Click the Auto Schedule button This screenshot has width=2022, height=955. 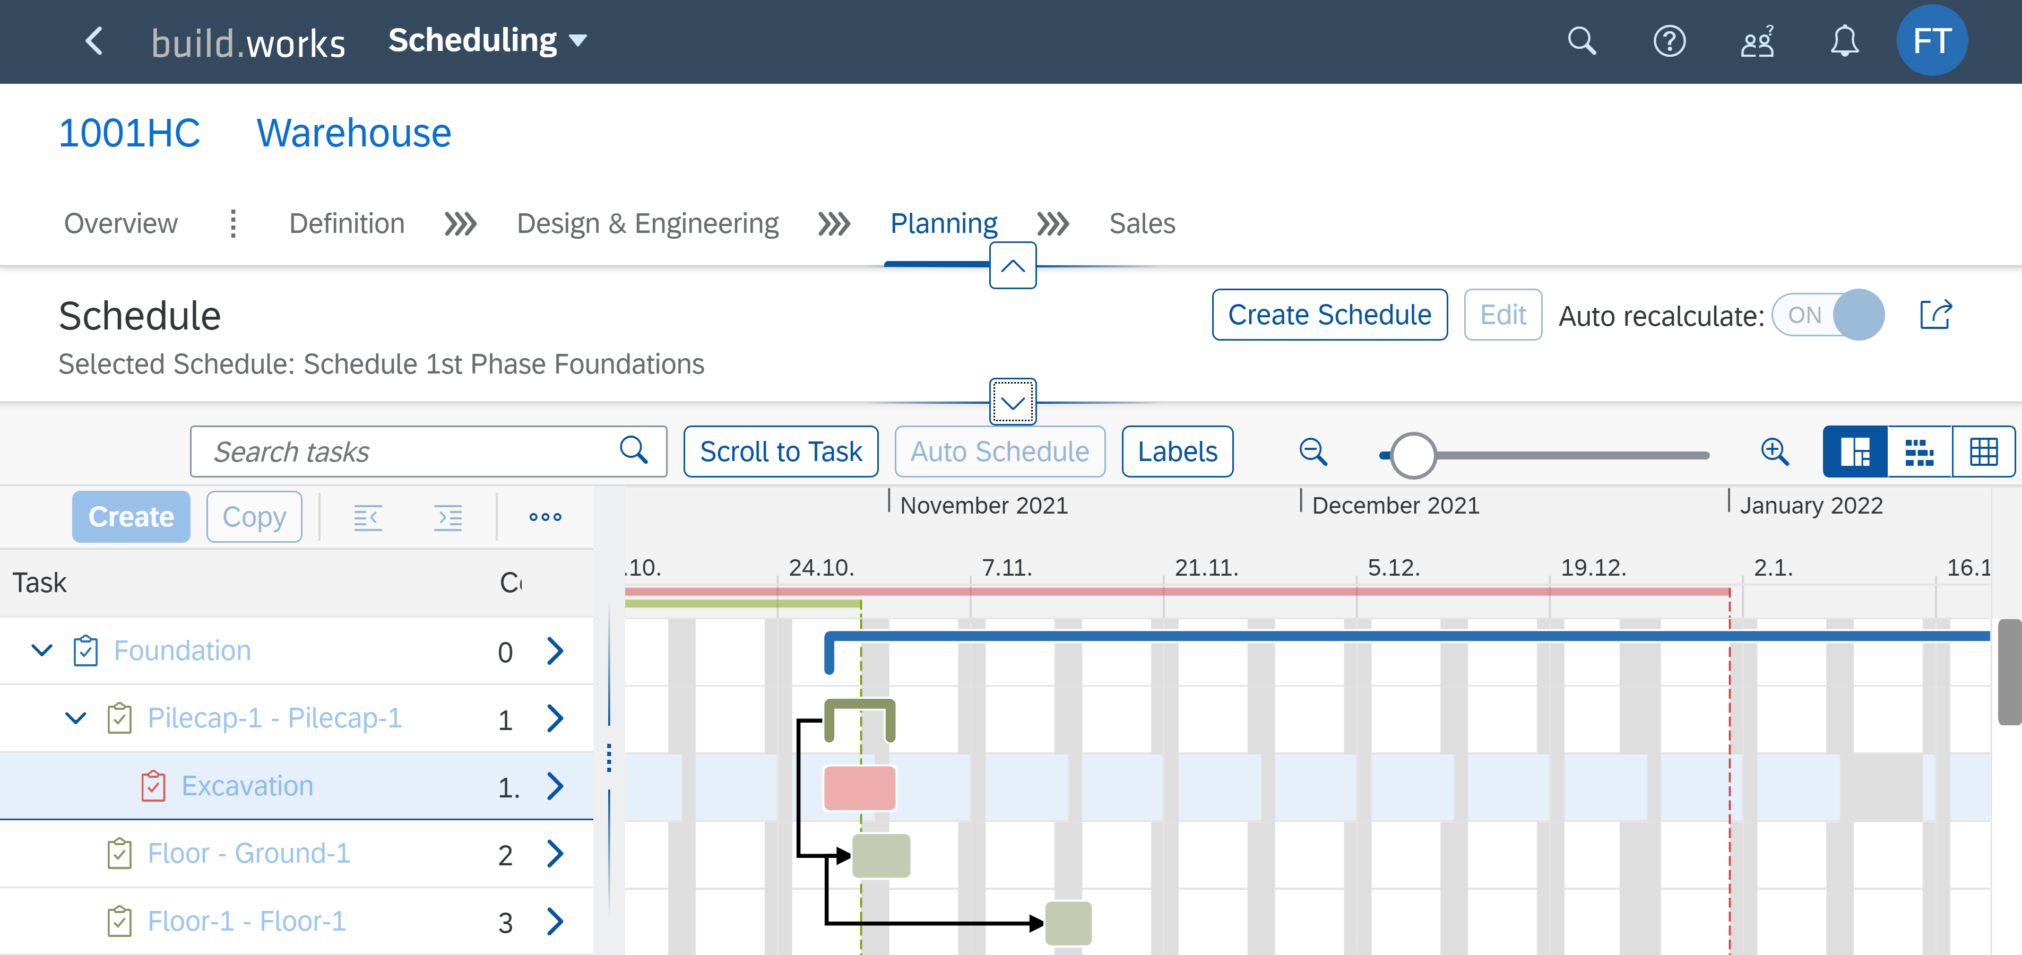click(x=1000, y=451)
